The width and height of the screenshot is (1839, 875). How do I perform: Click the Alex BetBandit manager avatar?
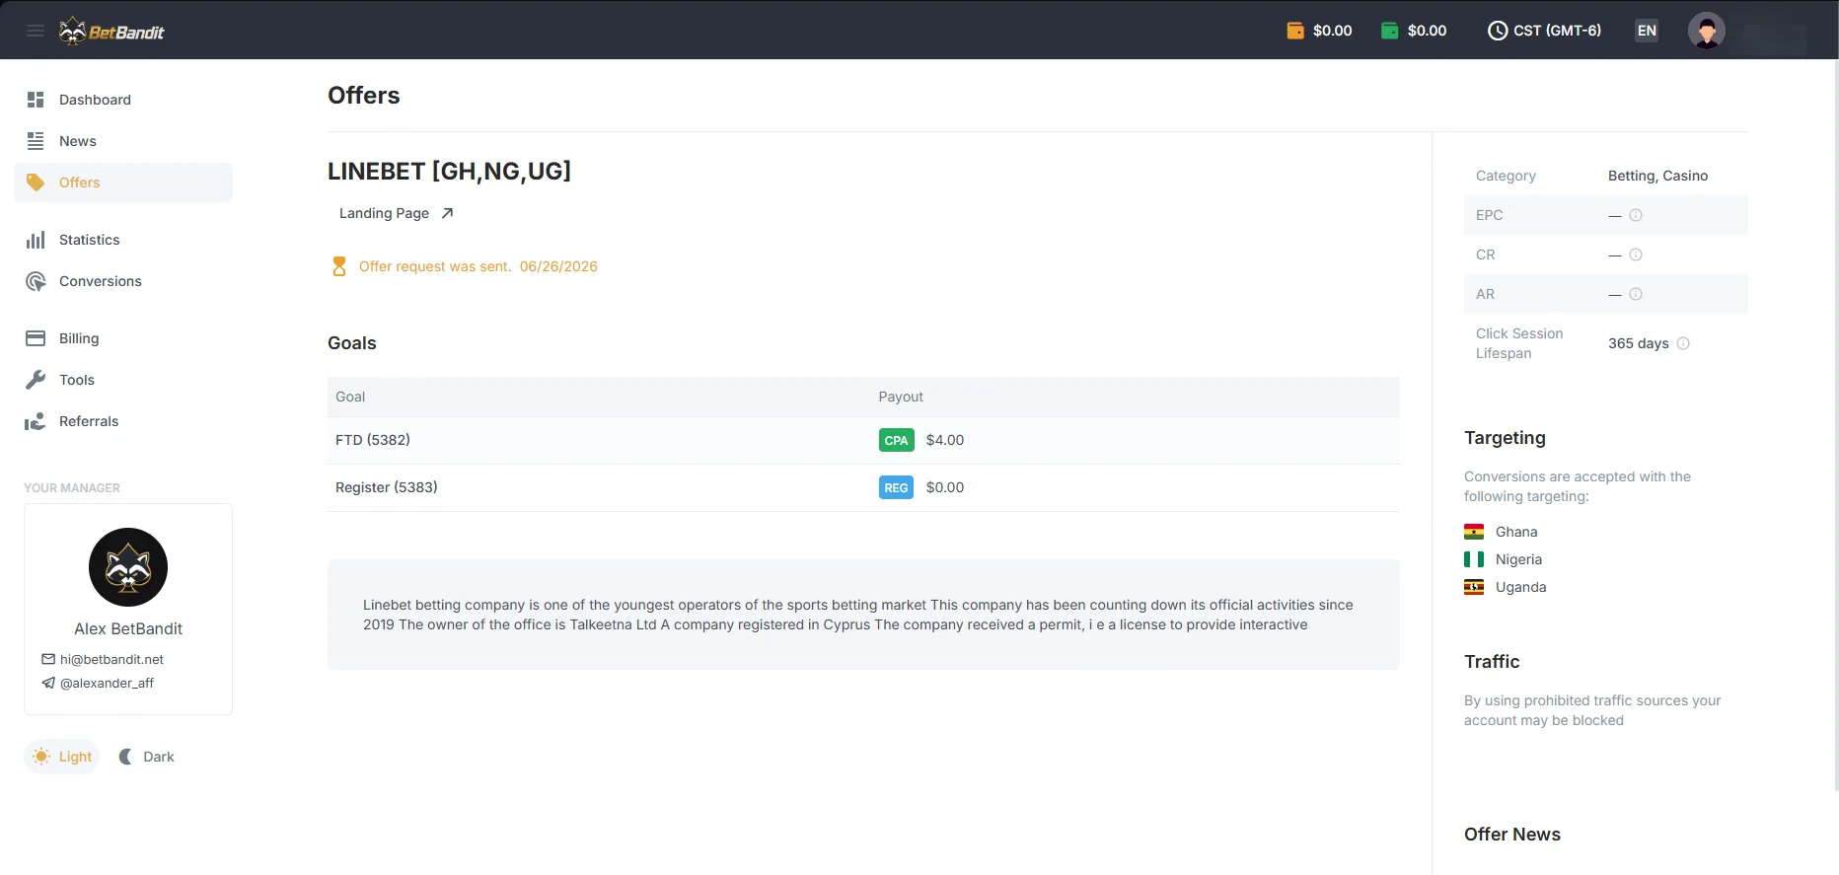pos(128,567)
